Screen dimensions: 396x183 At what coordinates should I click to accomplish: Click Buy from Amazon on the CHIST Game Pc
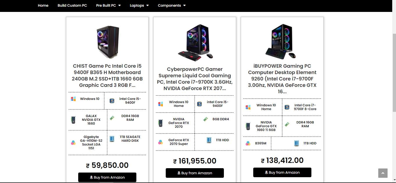coord(107,177)
